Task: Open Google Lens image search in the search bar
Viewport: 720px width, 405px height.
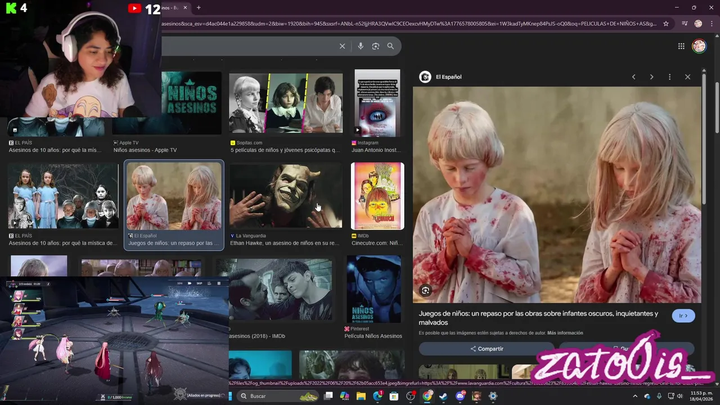Action: click(x=376, y=46)
